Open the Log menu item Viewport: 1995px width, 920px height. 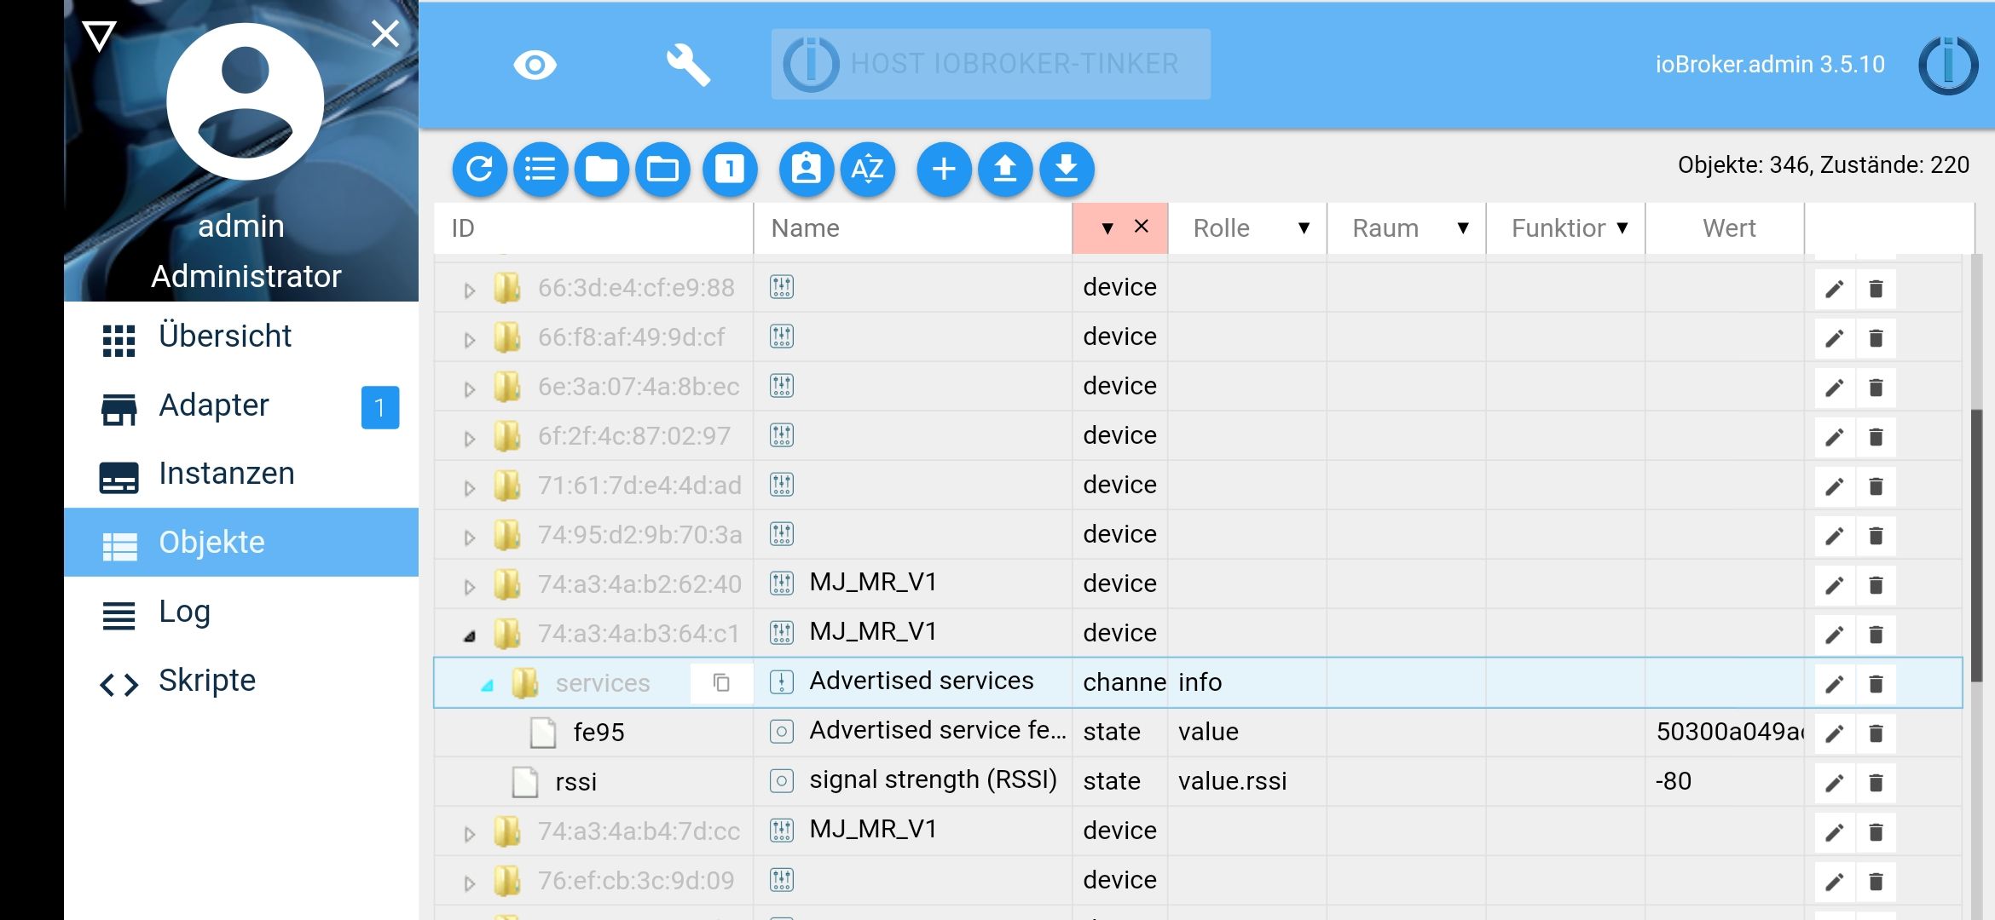click(184, 612)
